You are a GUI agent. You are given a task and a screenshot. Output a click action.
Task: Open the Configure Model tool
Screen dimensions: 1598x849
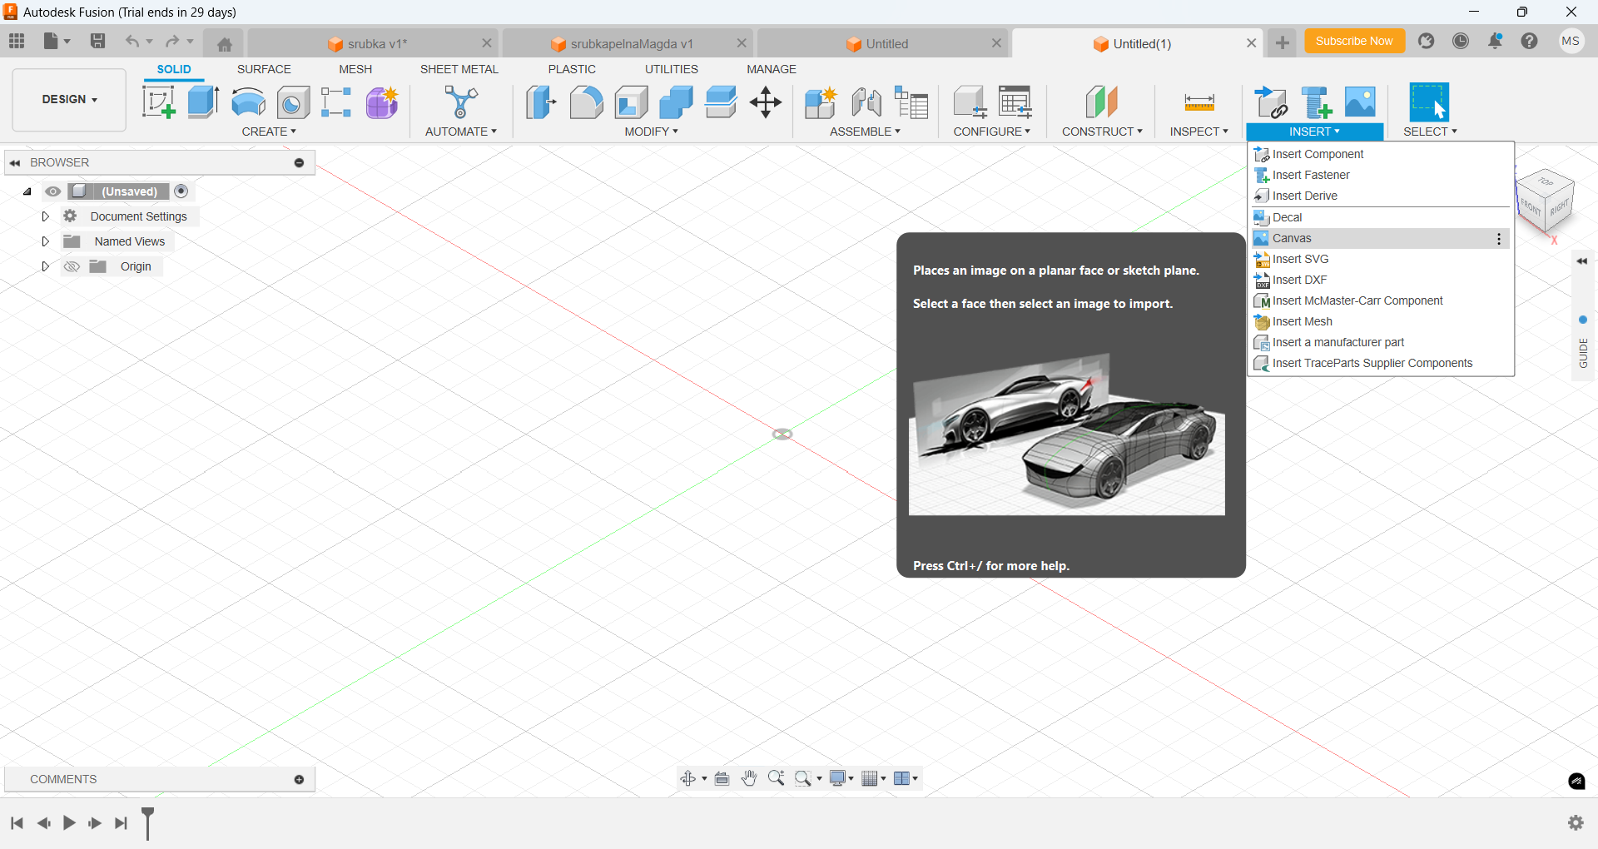tap(970, 102)
